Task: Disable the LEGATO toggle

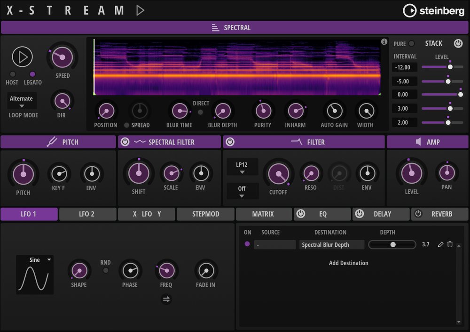Action: [32, 74]
